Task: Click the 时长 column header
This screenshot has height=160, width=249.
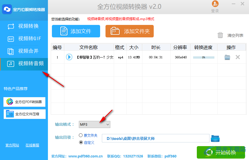Action: [x=156, y=47]
